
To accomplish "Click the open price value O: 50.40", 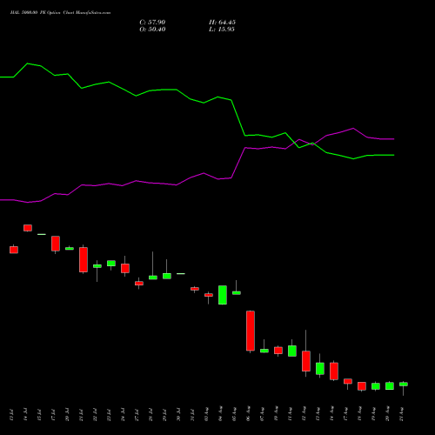I will coord(152,30).
